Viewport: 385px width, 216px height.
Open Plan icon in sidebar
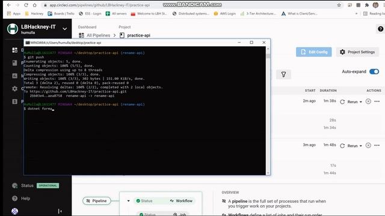coord(14,101)
